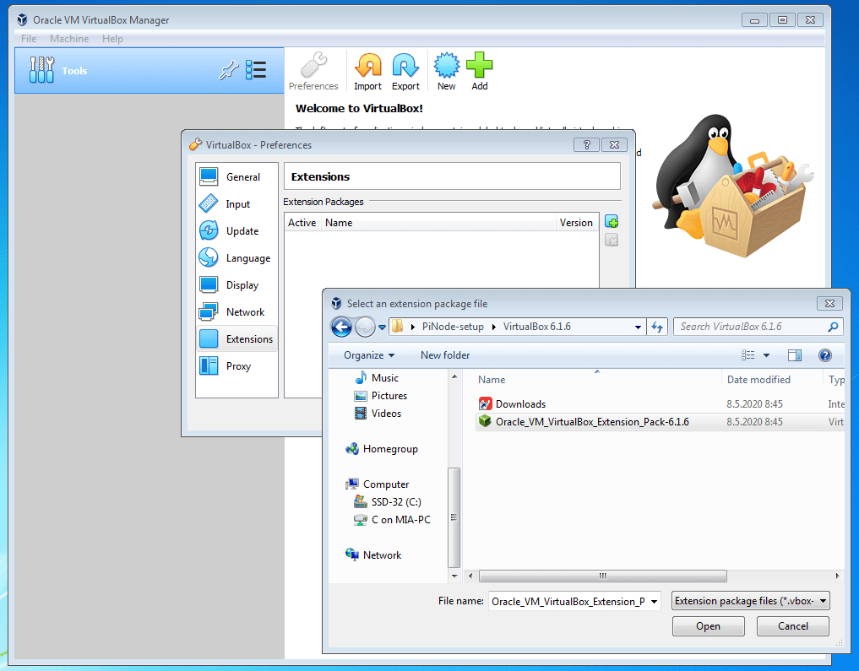Select Computer in navigation pane
The height and width of the screenshot is (671, 859).
[378, 484]
